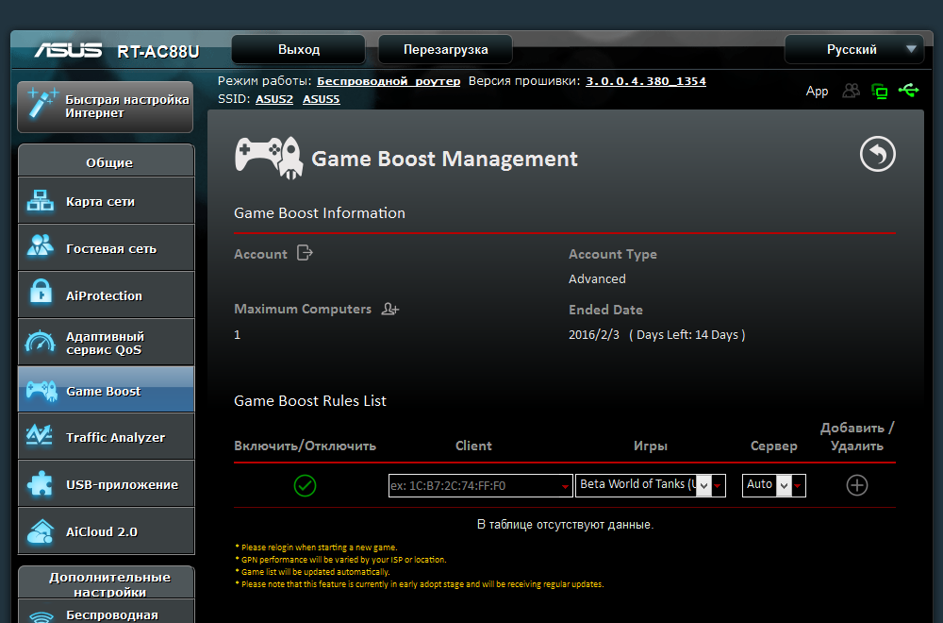
Task: Click the Guest Network people icon
Action: 41,246
